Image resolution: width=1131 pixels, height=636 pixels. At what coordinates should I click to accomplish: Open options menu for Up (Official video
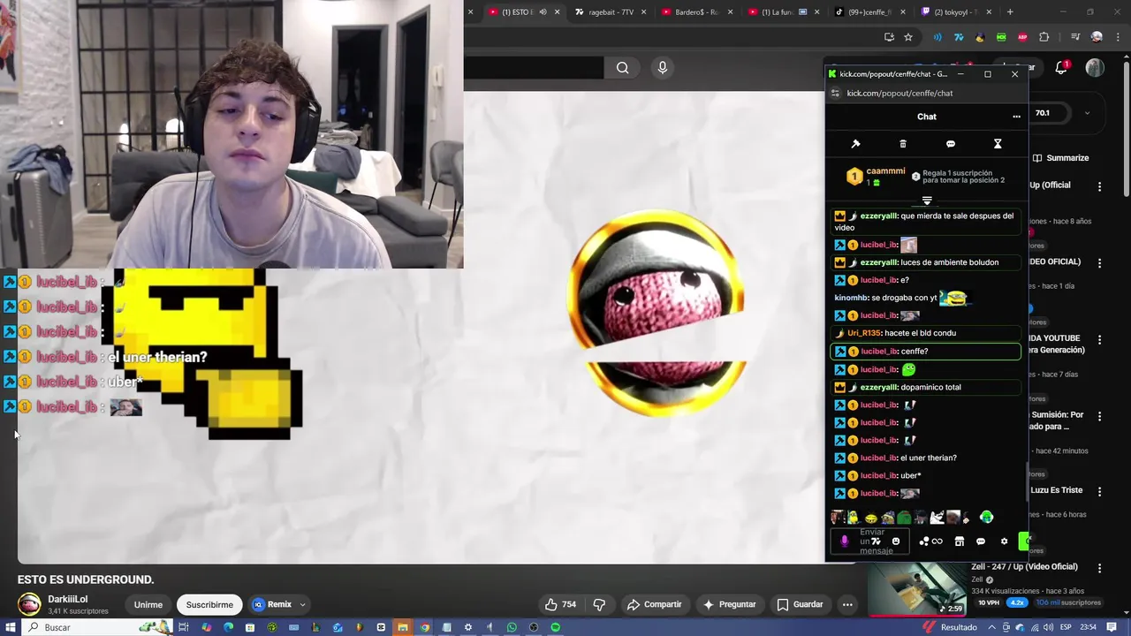pos(1099,186)
